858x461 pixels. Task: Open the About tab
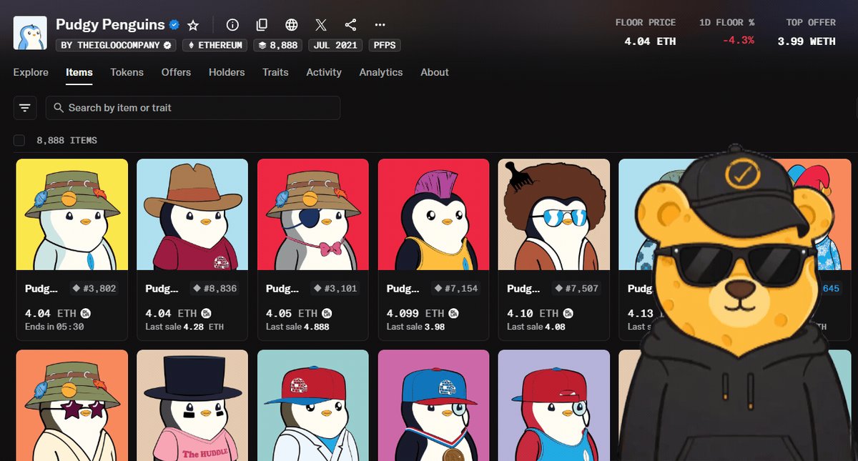(435, 72)
